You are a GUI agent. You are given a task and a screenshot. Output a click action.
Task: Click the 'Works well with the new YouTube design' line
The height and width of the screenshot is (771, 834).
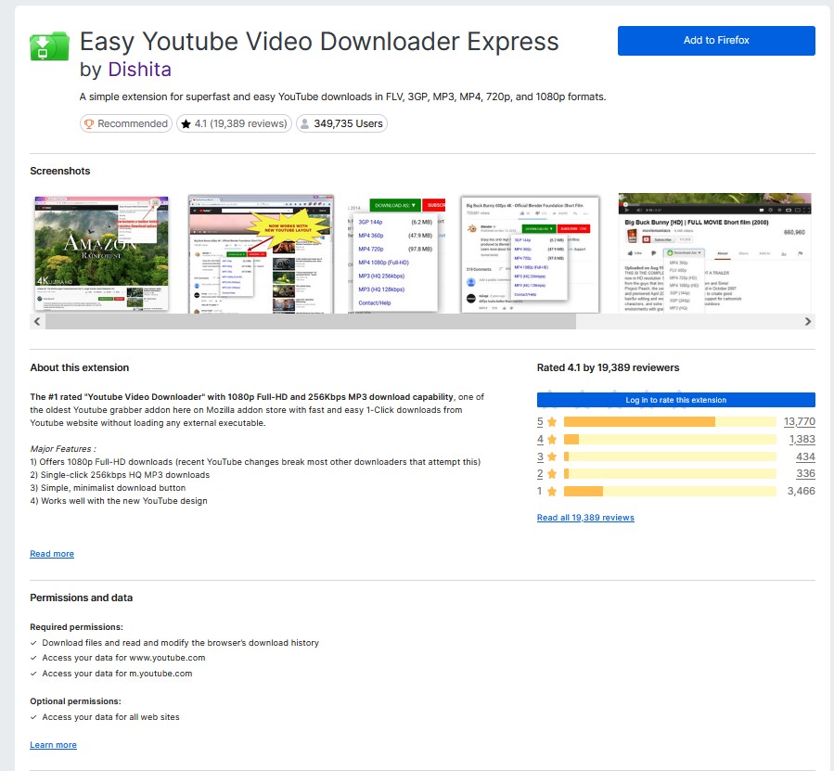pyautogui.click(x=119, y=501)
